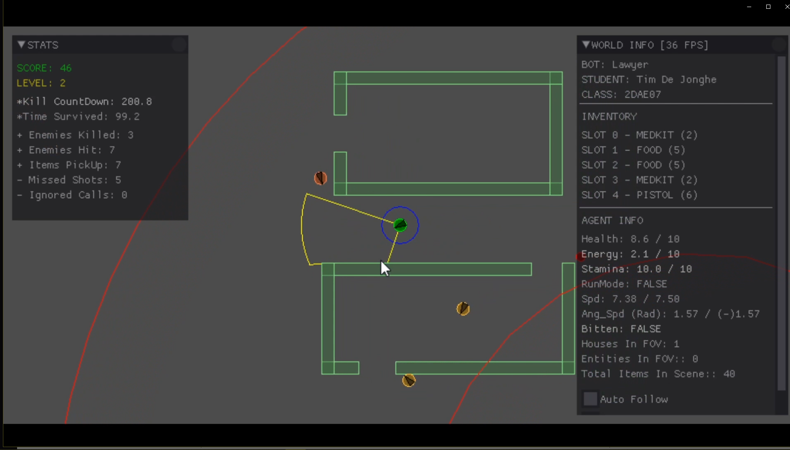The image size is (790, 450).
Task: Click the WORLD INFO [36 FPS] title
Action: (650, 45)
